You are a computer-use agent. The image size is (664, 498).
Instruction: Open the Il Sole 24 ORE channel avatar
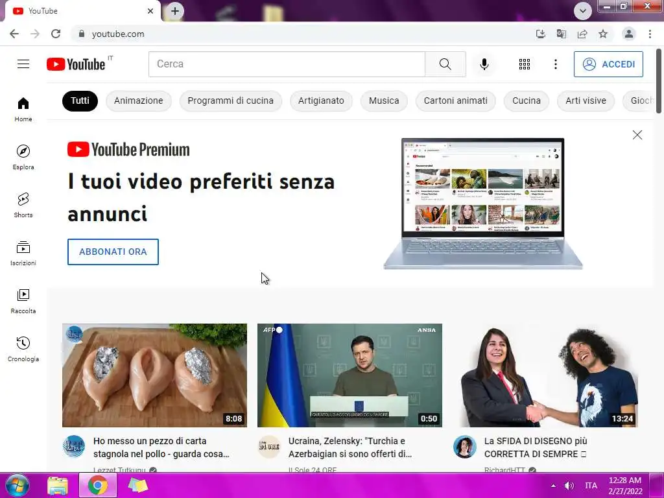pyautogui.click(x=269, y=447)
